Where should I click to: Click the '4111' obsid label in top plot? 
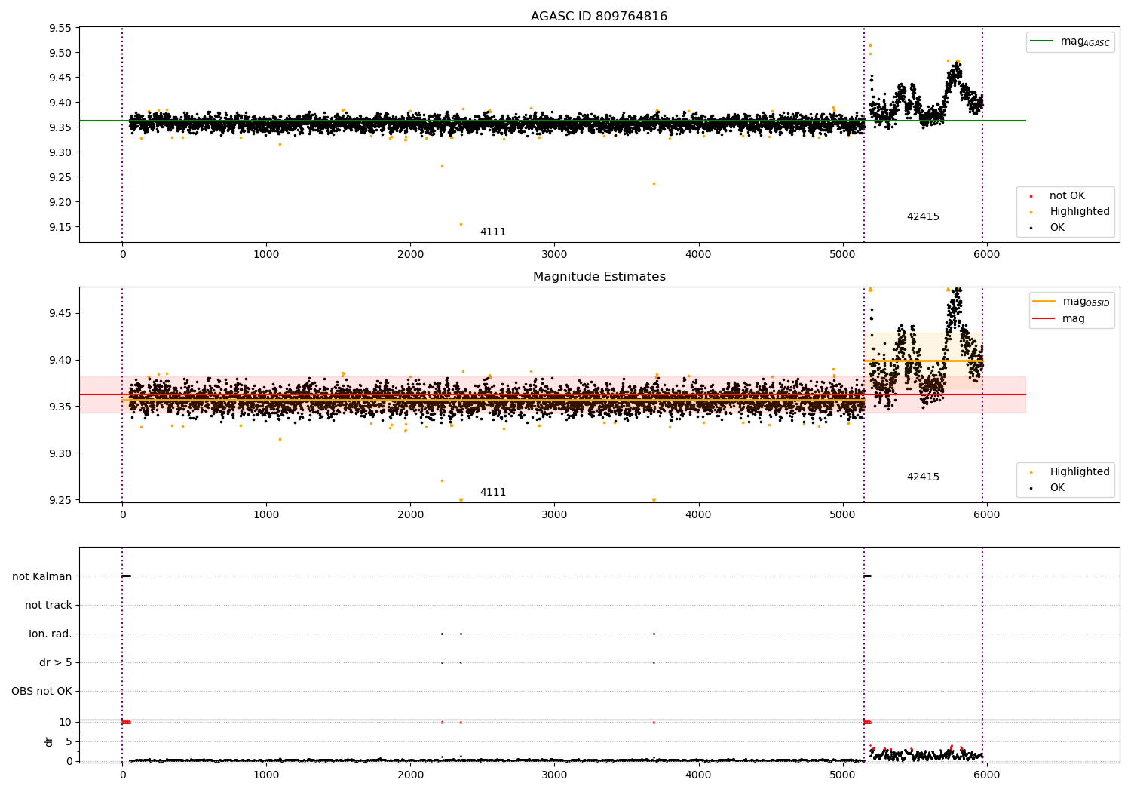493,232
